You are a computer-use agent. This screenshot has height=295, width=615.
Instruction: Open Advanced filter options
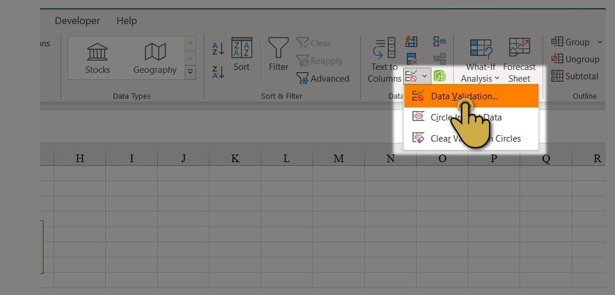323,78
